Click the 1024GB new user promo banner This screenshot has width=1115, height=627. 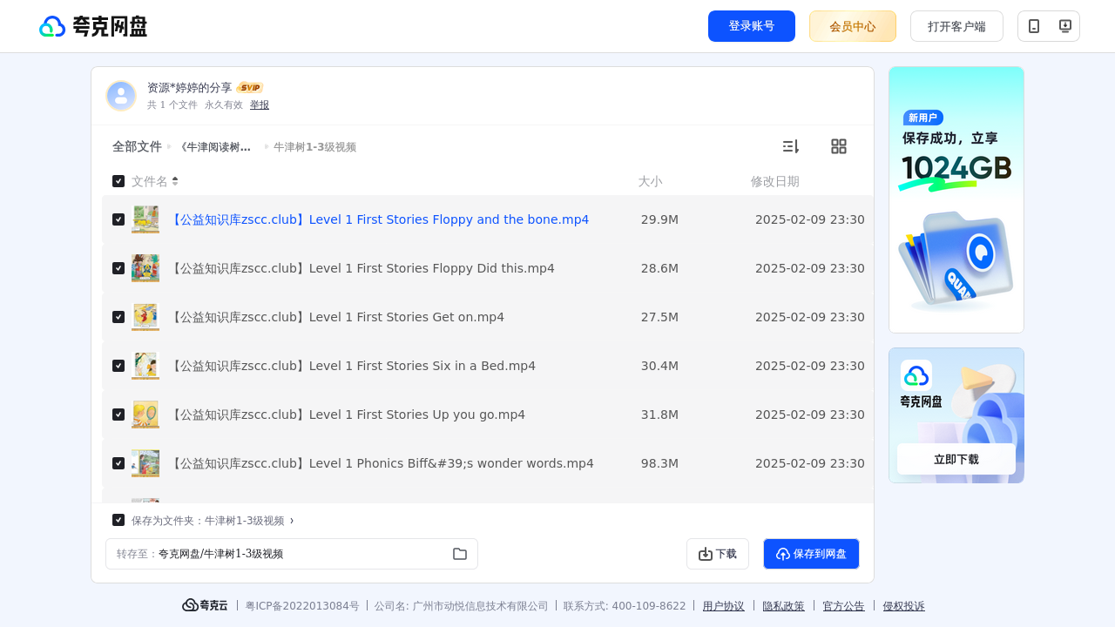coord(956,199)
